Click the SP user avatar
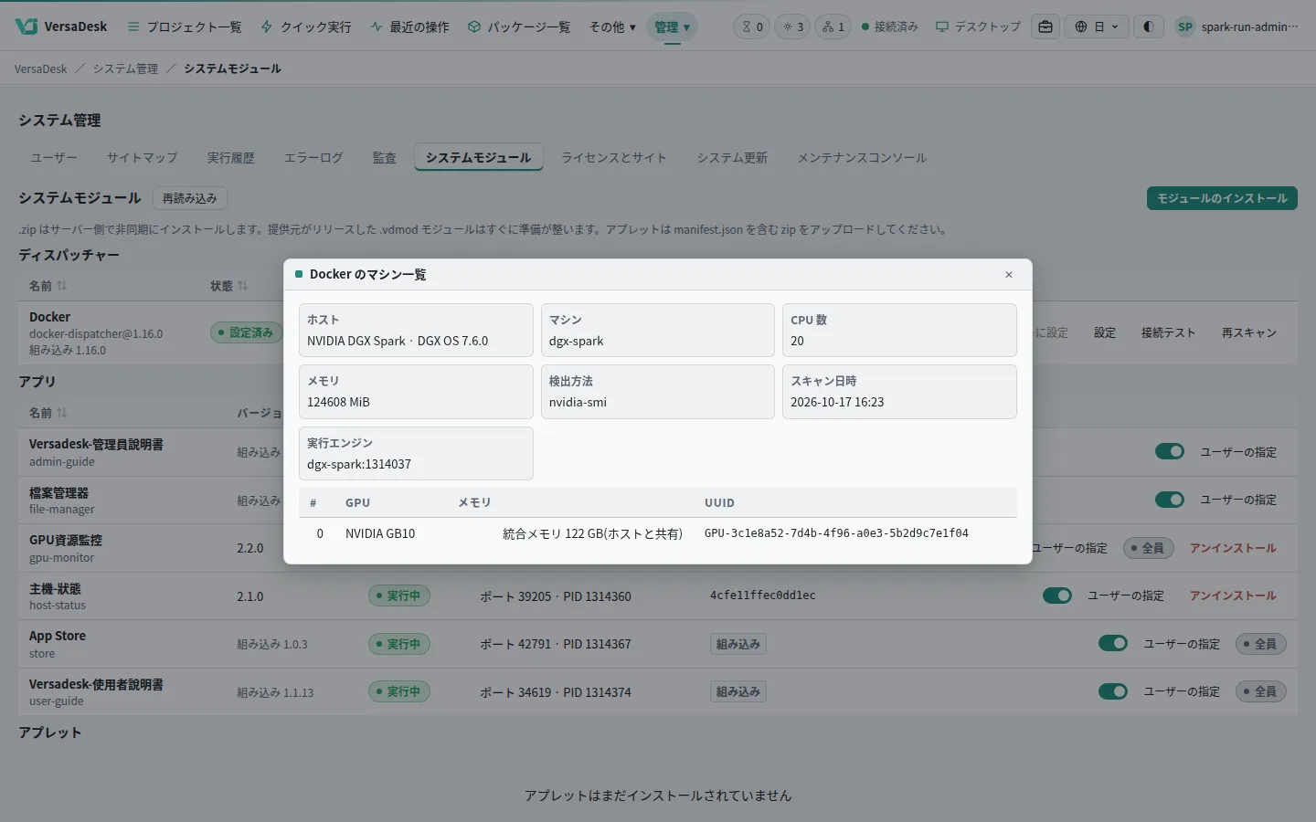1316x822 pixels. click(x=1184, y=26)
